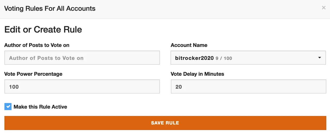Uncheck the Make this Rule Active checkbox
Viewport: 330px width, 133px height.
pos(8,107)
